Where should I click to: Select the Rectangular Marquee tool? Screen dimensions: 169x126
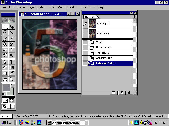pyautogui.click(x=5, y=27)
